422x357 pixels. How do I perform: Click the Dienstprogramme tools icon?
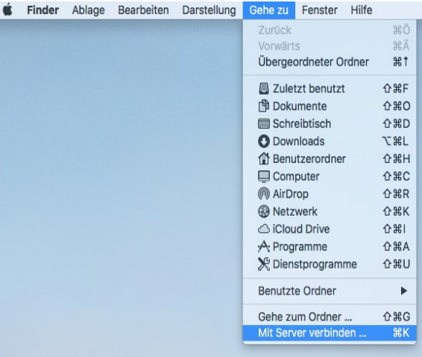coord(263,264)
